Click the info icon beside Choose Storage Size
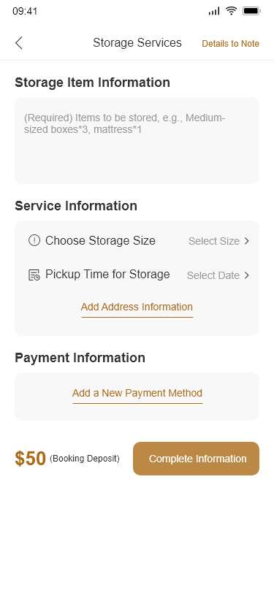 34,240
